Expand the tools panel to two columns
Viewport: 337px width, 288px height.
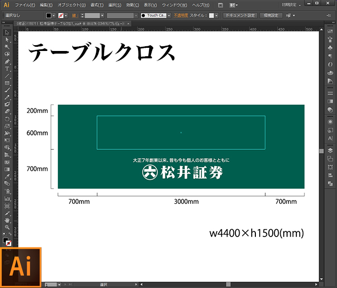click(x=4, y=22)
